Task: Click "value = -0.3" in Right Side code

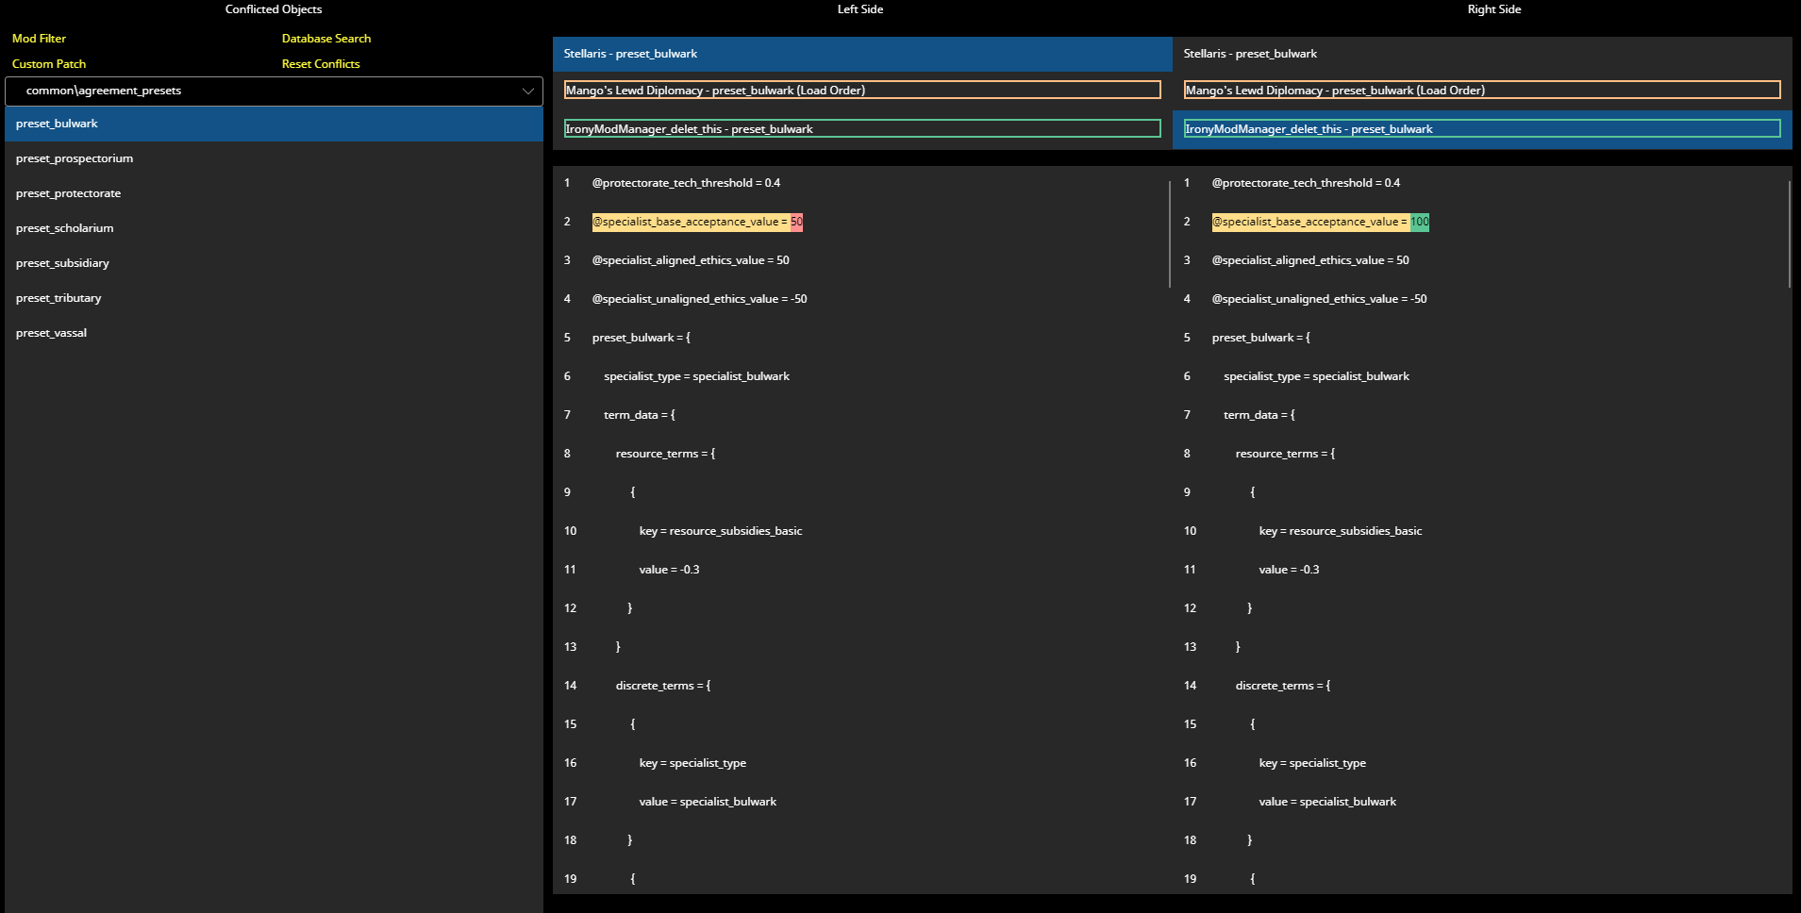Action: 1289,570
